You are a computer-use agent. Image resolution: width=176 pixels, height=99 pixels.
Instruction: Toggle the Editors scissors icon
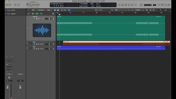[19, 5]
